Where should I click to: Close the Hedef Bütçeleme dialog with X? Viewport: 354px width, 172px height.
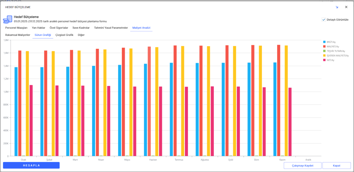click(346, 7)
